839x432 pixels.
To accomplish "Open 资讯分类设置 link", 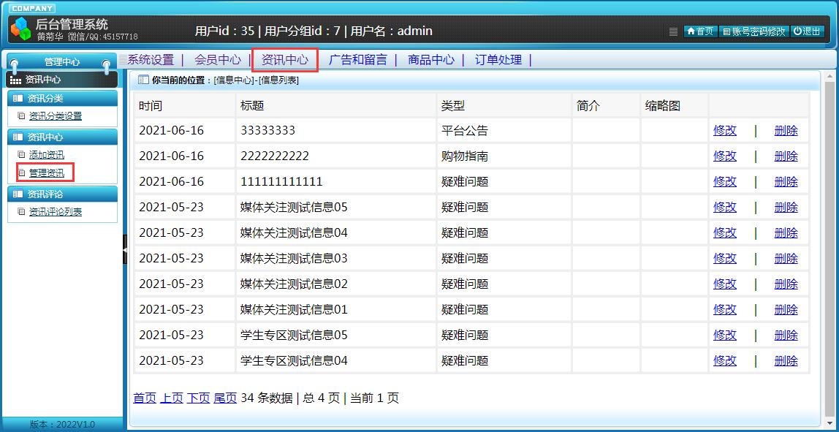I will tap(56, 115).
